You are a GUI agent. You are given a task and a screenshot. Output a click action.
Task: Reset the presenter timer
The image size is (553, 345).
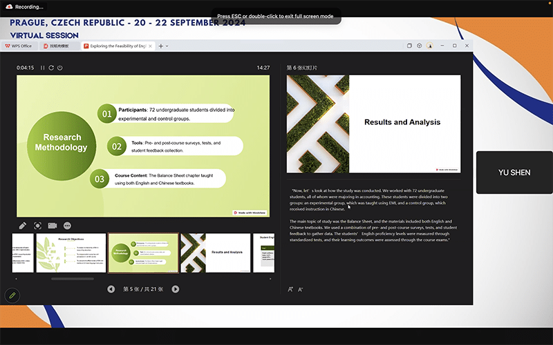(x=51, y=68)
